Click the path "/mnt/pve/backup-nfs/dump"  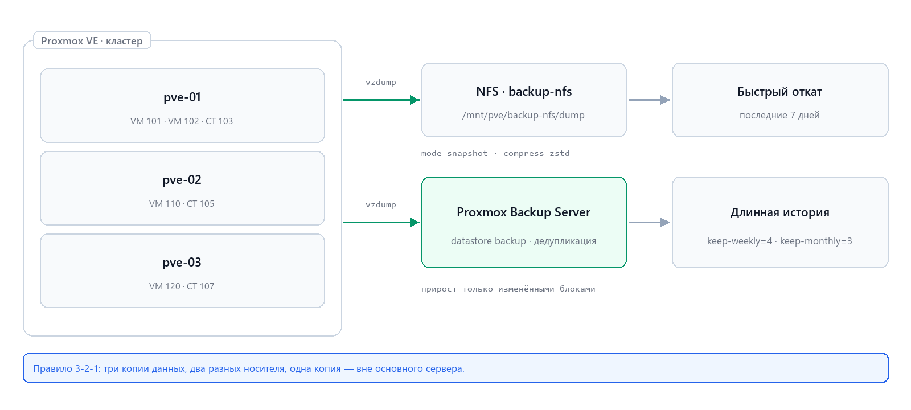(x=524, y=115)
